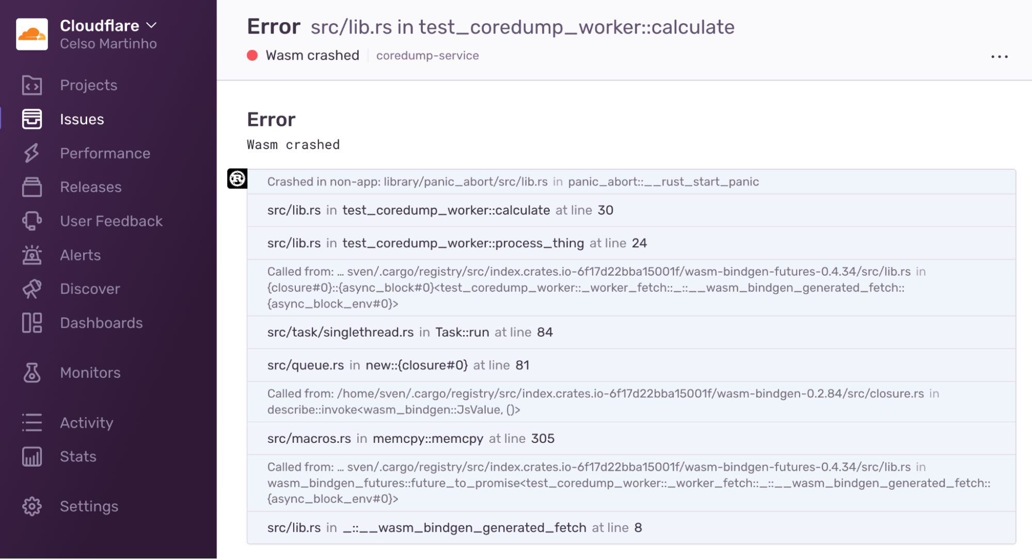1032x559 pixels.
Task: Go to the Activity section
Action: coord(86,423)
